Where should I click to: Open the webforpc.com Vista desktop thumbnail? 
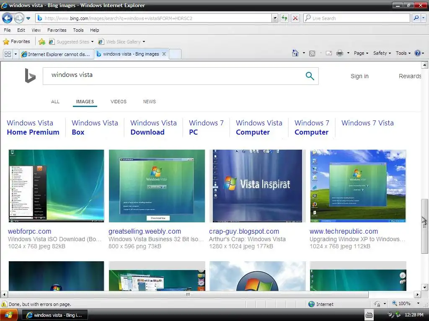pyautogui.click(x=57, y=186)
